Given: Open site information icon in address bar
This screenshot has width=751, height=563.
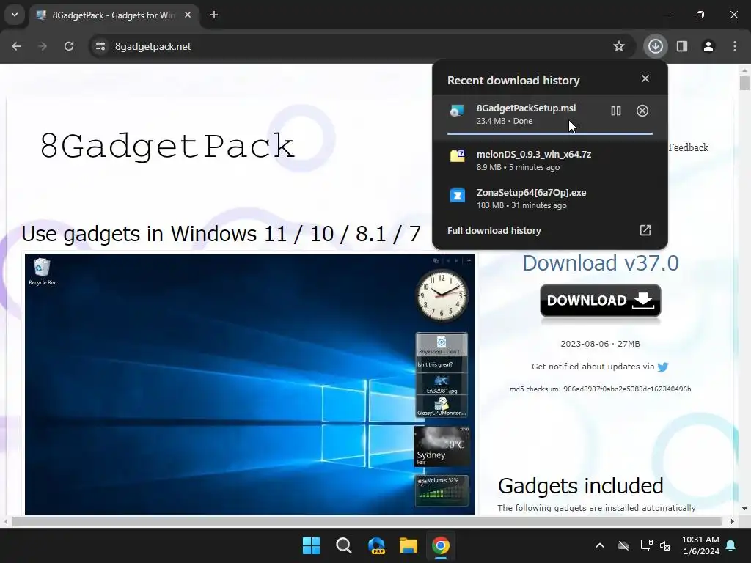Looking at the screenshot, I should pos(100,46).
